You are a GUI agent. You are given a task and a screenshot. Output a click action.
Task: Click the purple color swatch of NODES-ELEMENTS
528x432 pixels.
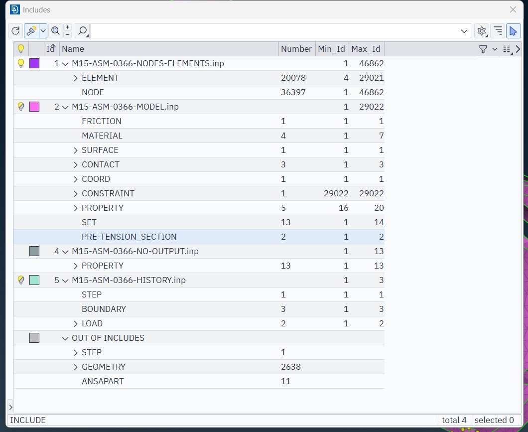34,63
